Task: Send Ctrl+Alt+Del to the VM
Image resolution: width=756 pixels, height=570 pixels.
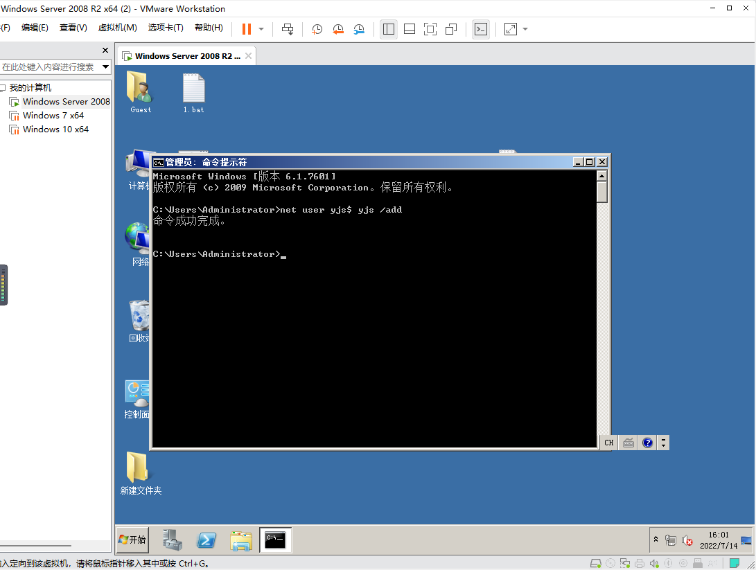Action: pos(288,29)
